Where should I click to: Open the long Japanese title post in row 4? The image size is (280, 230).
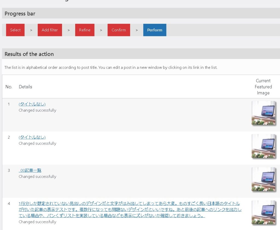coord(129,210)
